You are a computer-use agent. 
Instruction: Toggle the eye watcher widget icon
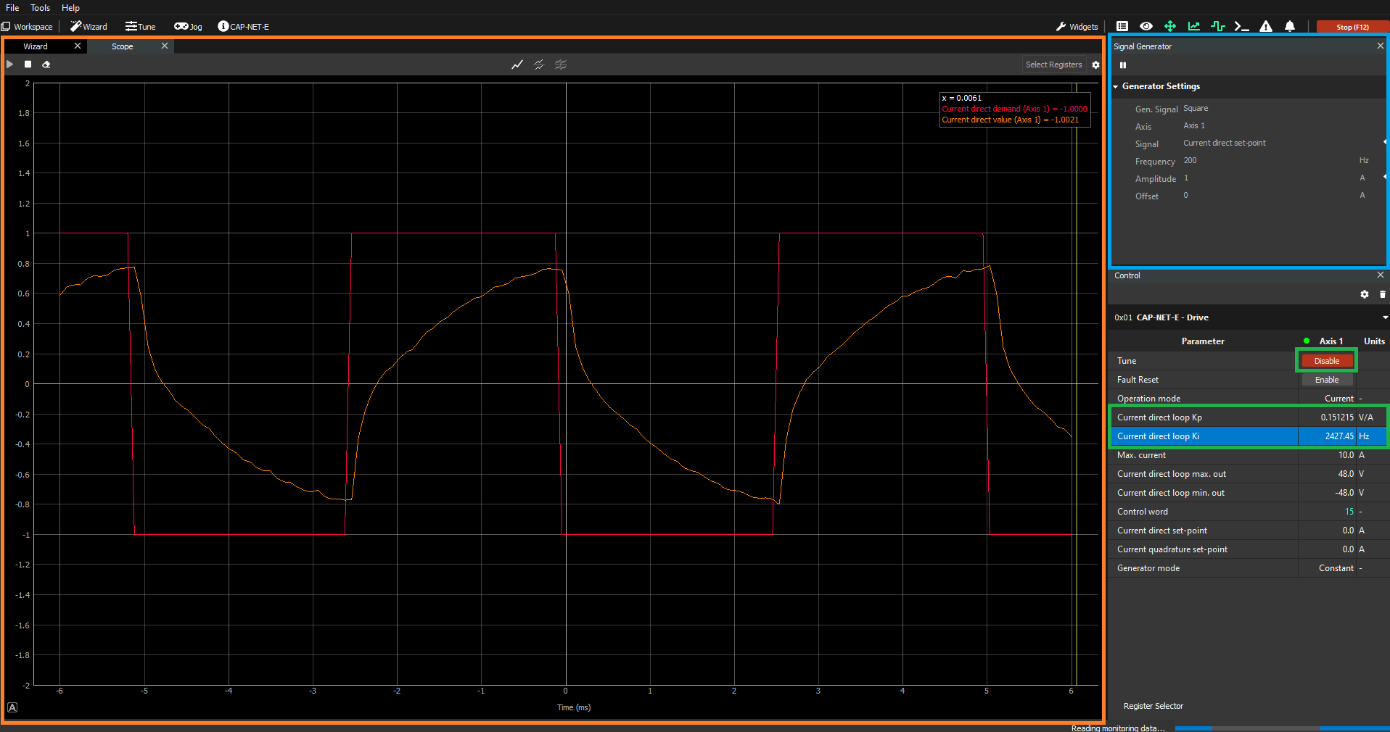1146,26
